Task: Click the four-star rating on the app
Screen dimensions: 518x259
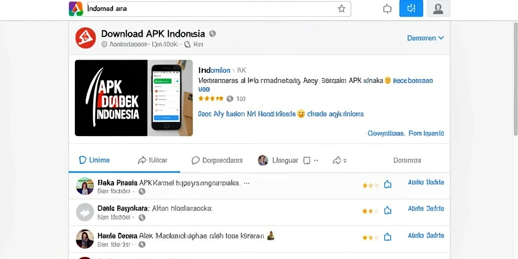Action: (x=211, y=99)
